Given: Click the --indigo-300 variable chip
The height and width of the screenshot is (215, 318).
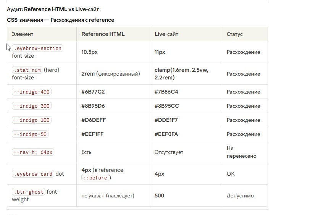Looking at the screenshot, I should [32, 106].
